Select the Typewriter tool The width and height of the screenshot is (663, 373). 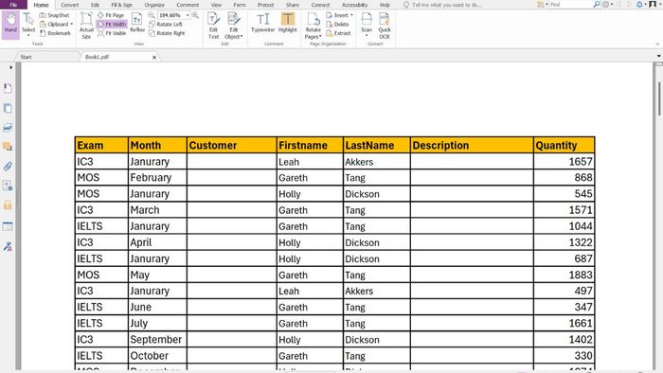(262, 23)
